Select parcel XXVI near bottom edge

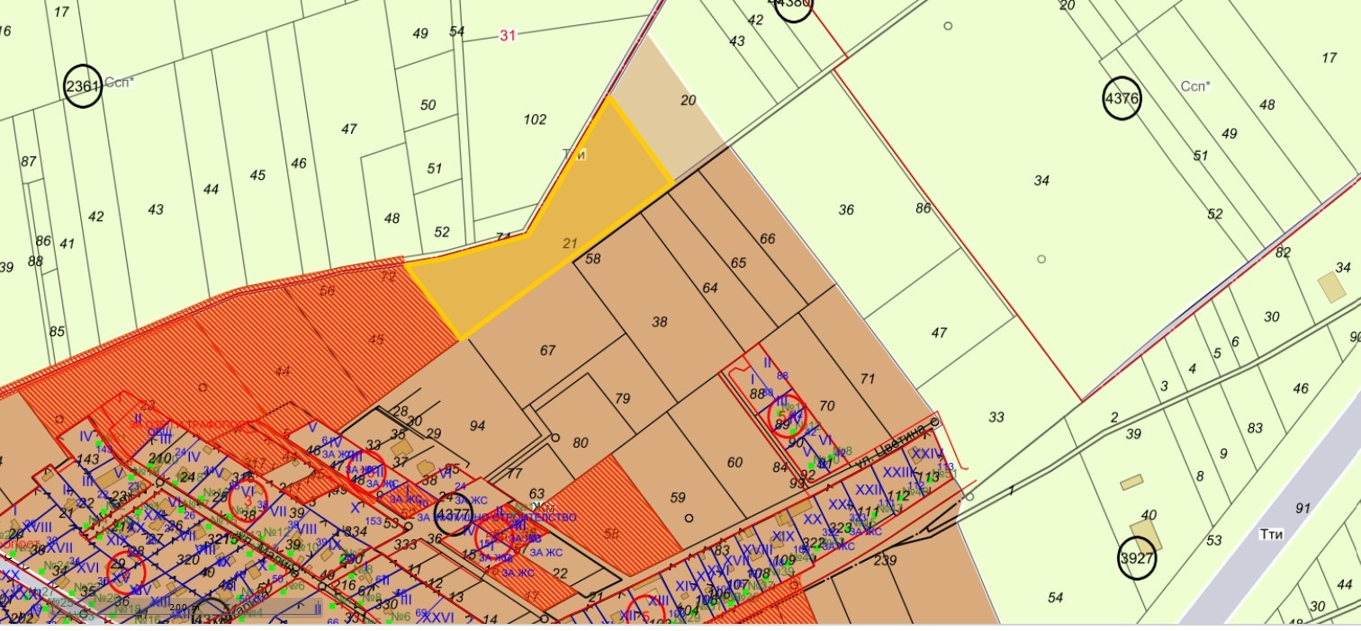tap(437, 616)
